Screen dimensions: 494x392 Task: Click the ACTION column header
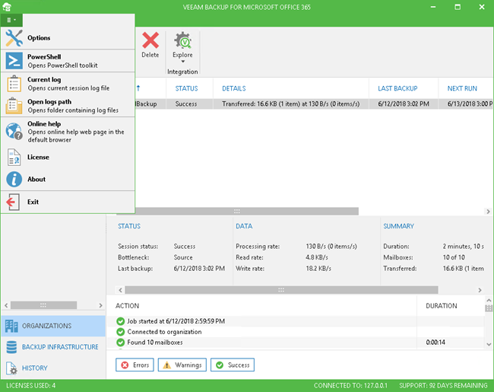(x=127, y=306)
